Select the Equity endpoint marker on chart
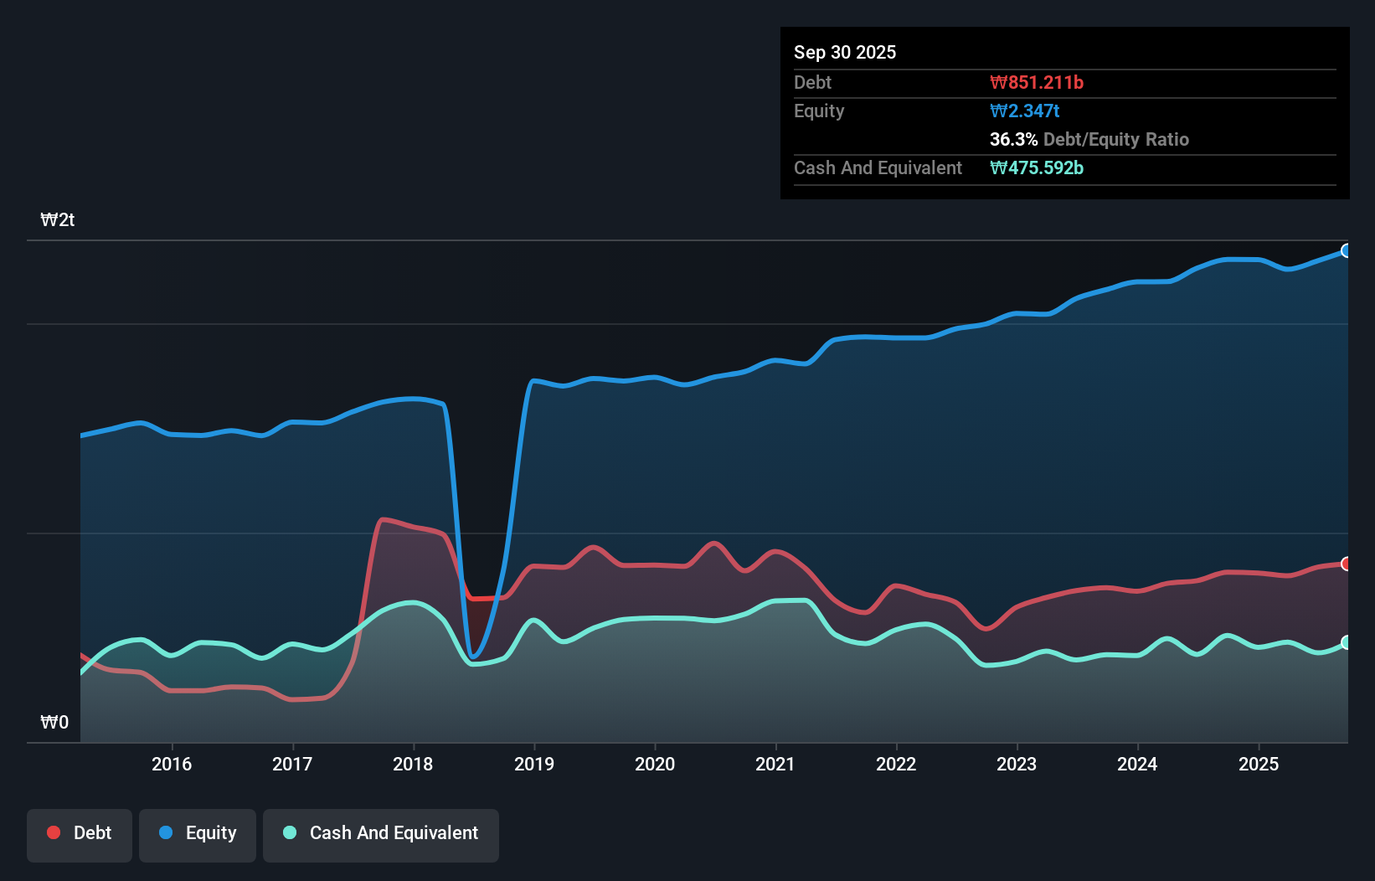The height and width of the screenshot is (881, 1375). (x=1346, y=250)
